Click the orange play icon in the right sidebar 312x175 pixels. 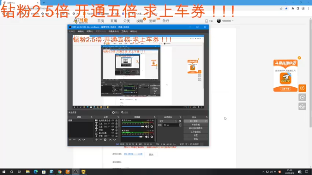point(302,88)
